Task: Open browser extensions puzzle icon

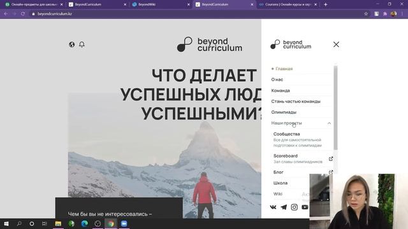Action: click(x=385, y=14)
